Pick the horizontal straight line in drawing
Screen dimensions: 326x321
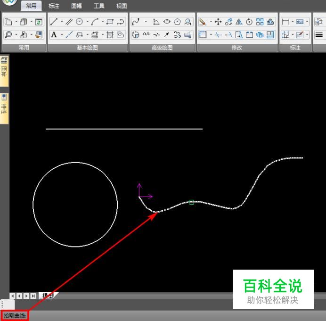[x=124, y=129]
